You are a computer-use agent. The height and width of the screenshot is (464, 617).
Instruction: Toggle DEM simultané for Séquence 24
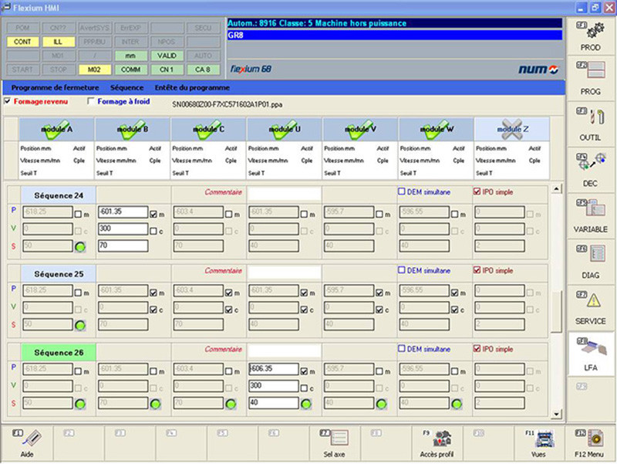[x=401, y=191]
